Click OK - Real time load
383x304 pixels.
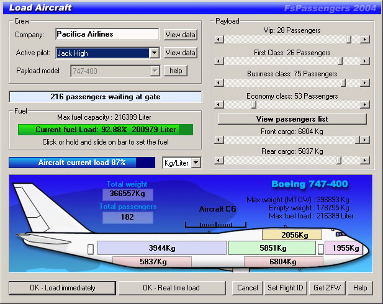click(171, 288)
